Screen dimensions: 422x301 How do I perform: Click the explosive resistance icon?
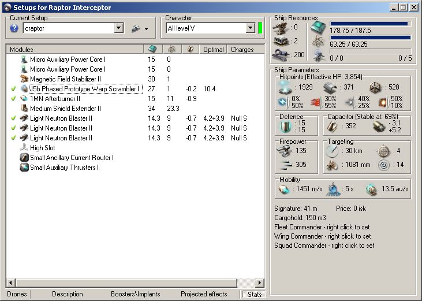point(383,102)
